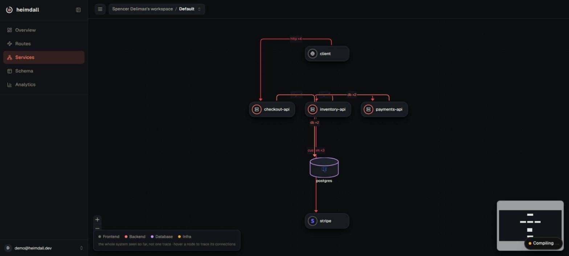569x256 pixels.
Task: Click the postgres label text
Action: coord(324,181)
